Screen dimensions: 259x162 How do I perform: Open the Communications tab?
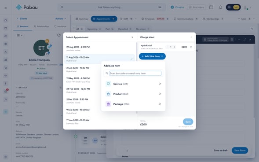tap(186, 19)
